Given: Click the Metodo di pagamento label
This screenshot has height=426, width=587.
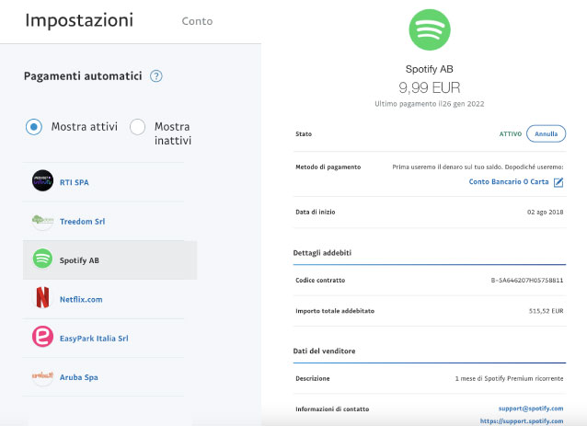Looking at the screenshot, I should (328, 167).
